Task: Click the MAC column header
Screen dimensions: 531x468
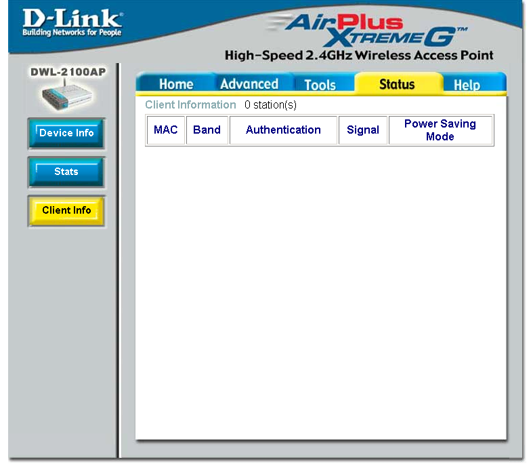Action: [x=165, y=130]
